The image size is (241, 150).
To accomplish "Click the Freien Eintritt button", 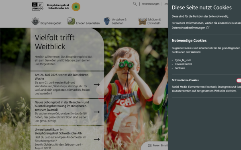I will tap(154, 146).
